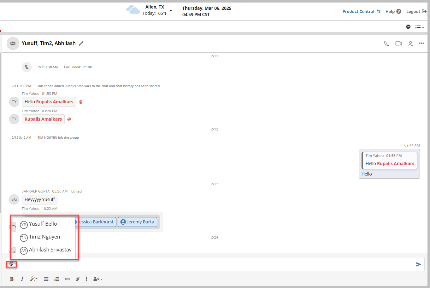The image size is (430, 288).
Task: Expand the share contact dropdown
Action: 98,279
